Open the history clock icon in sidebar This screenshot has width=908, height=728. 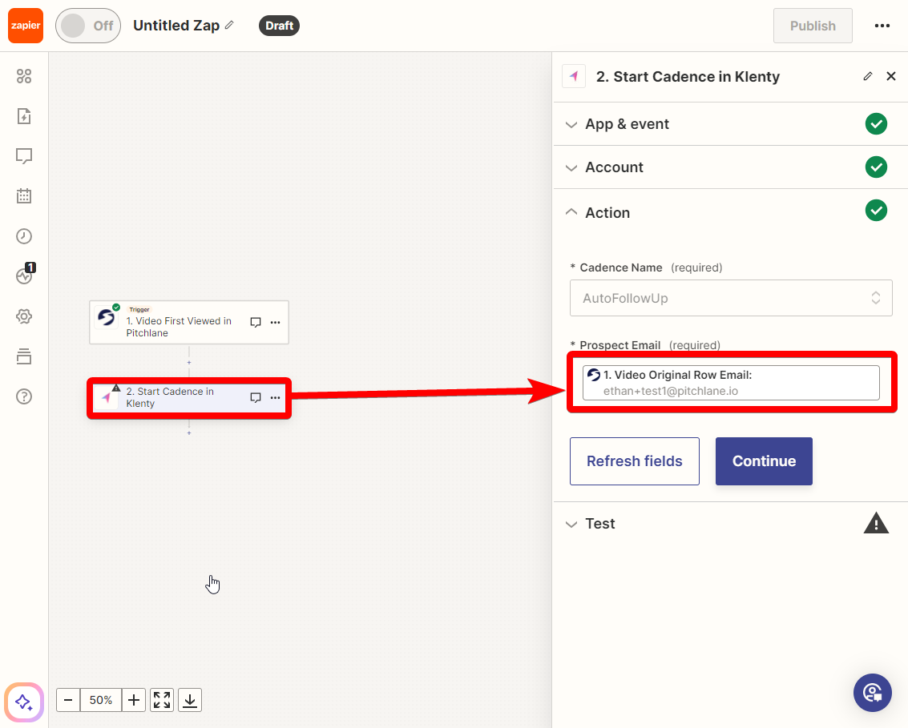click(x=24, y=236)
